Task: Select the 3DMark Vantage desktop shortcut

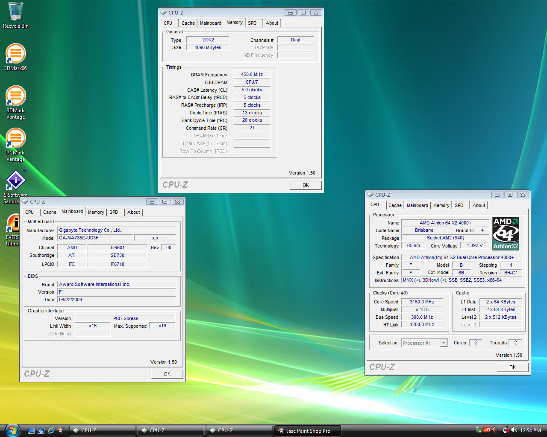Action: 16,102
